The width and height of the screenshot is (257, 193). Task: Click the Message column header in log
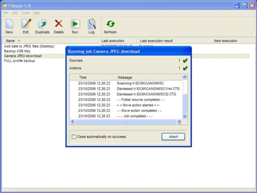tap(148, 77)
